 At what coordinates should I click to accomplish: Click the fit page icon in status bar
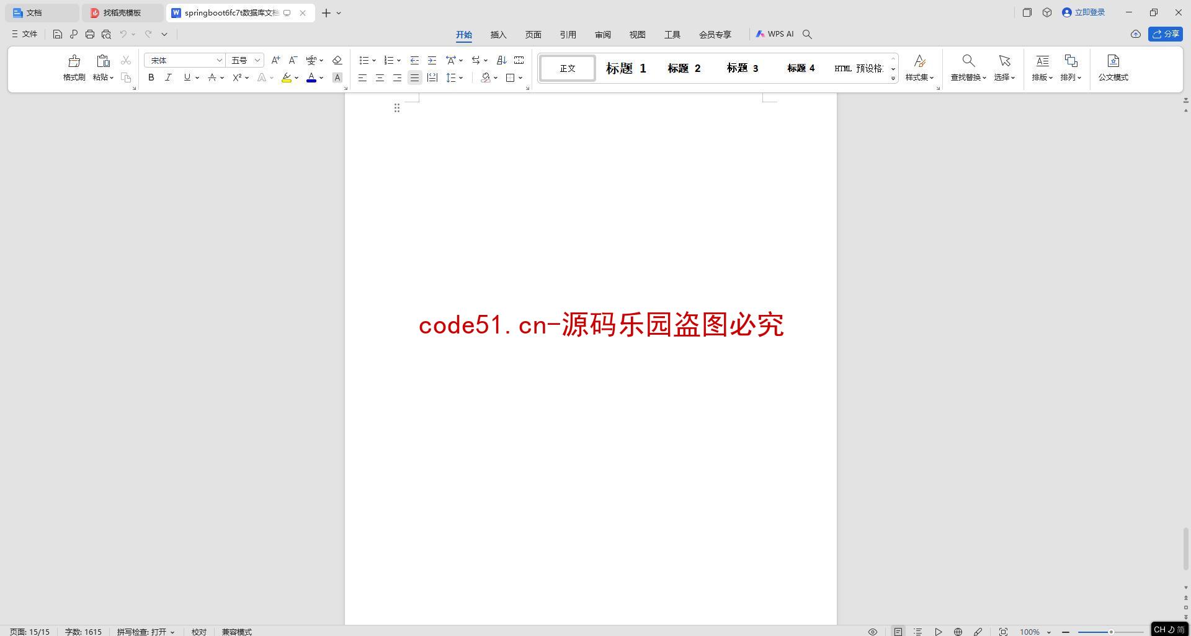click(x=1002, y=632)
